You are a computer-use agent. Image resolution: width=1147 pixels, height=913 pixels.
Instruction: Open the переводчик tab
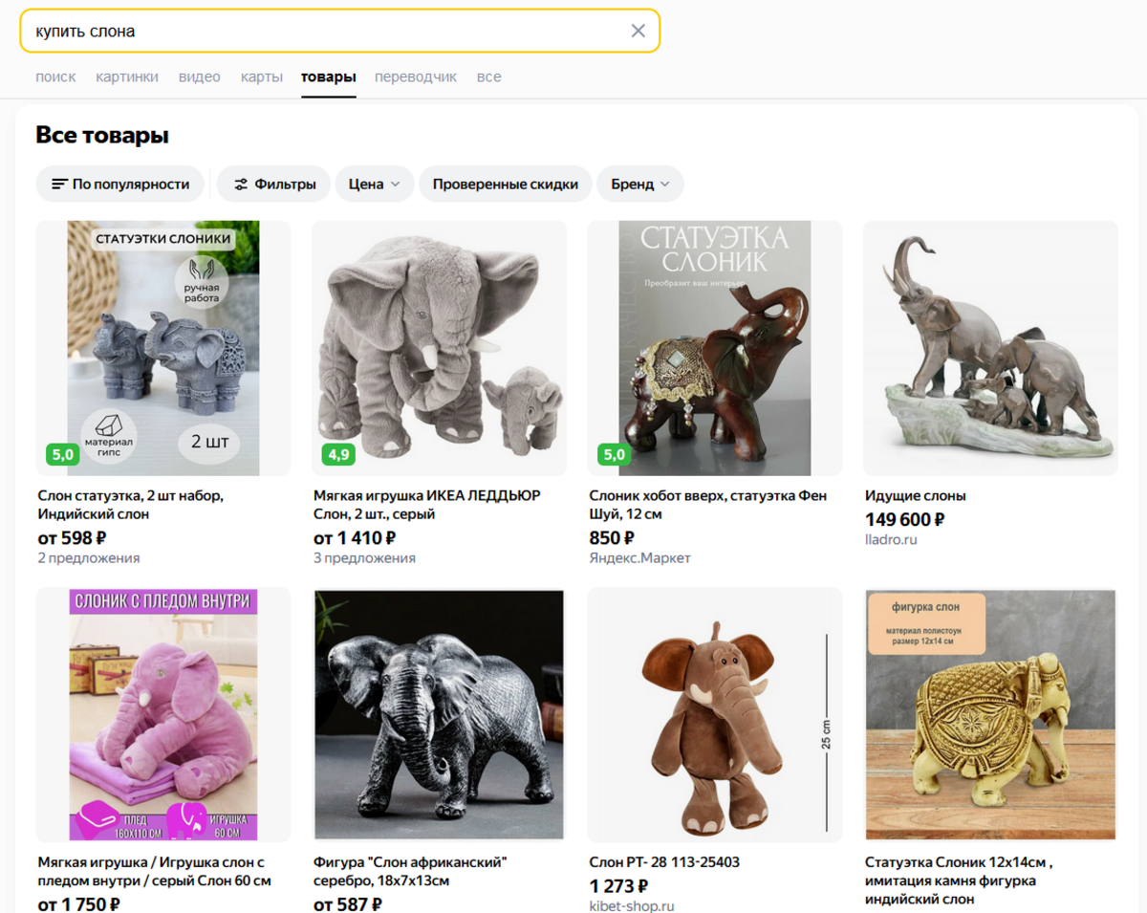[x=416, y=76]
